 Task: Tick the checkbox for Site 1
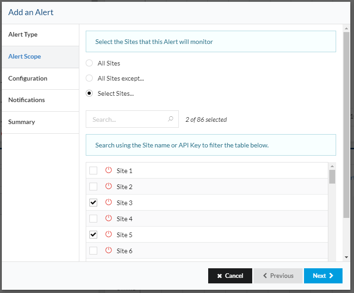click(93, 171)
